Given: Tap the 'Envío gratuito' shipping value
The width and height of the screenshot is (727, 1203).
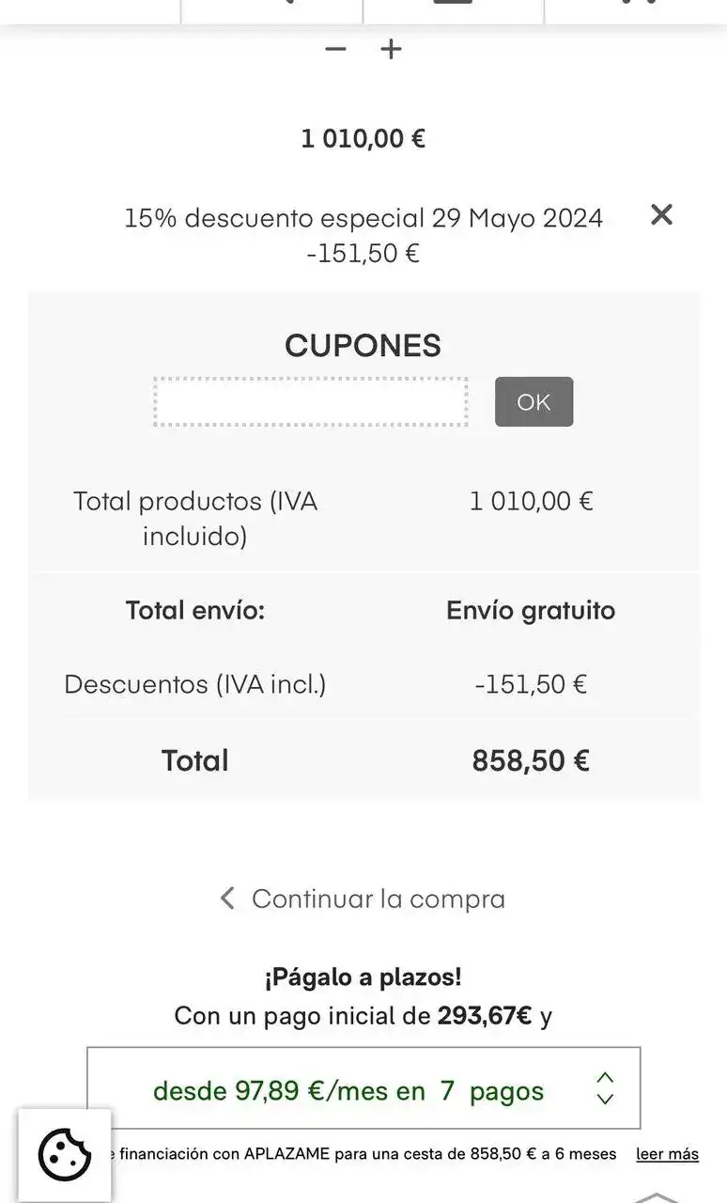Looking at the screenshot, I should 531,611.
